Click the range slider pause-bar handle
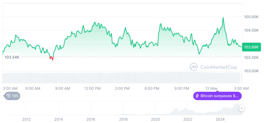The height and width of the screenshot is (123, 264). click(x=242, y=108)
